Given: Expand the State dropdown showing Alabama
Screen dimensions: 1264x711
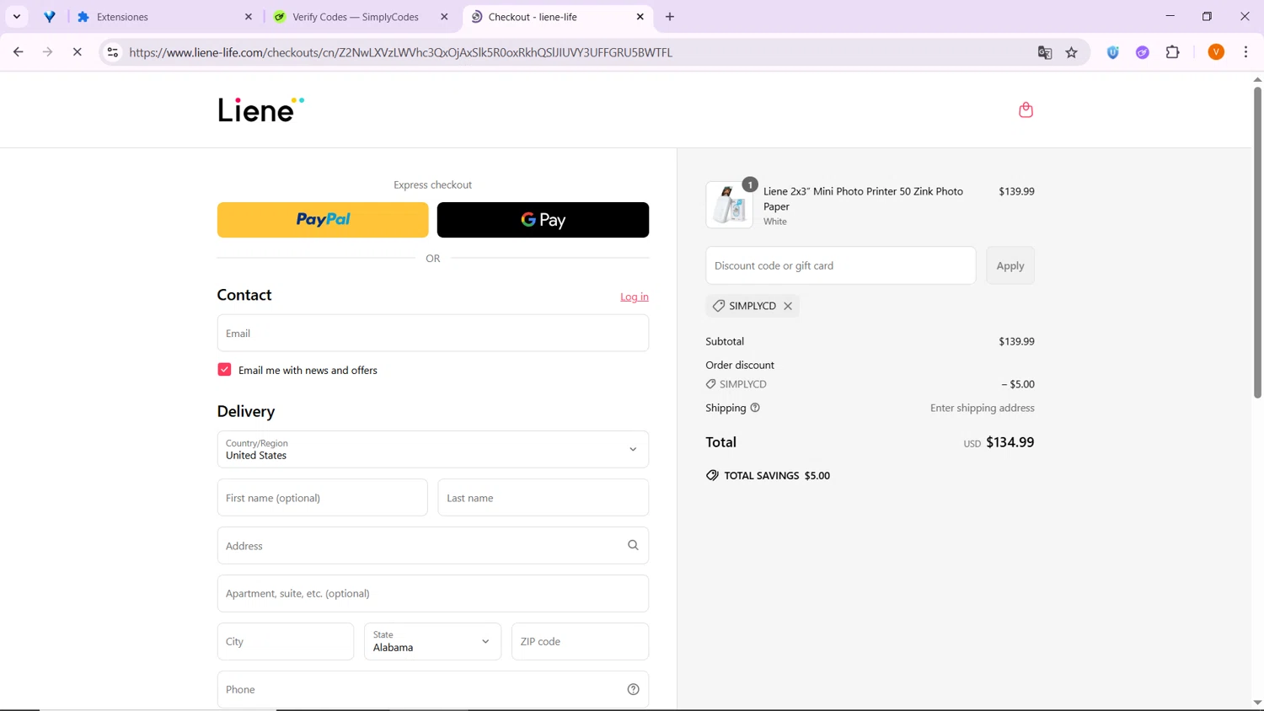Looking at the screenshot, I should click(x=432, y=641).
